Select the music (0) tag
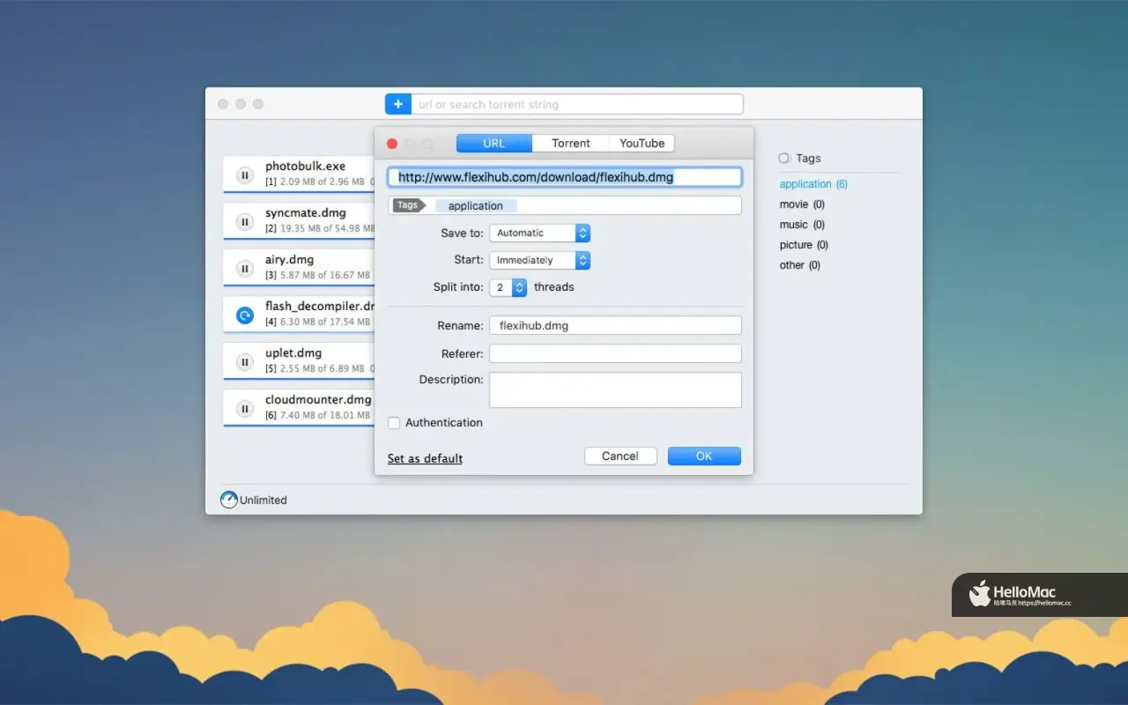1128x705 pixels. point(802,225)
